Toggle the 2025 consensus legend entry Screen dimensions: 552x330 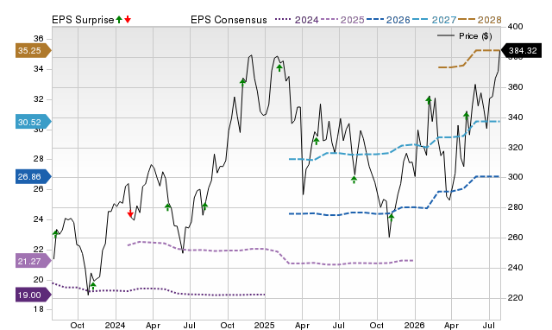[342, 20]
